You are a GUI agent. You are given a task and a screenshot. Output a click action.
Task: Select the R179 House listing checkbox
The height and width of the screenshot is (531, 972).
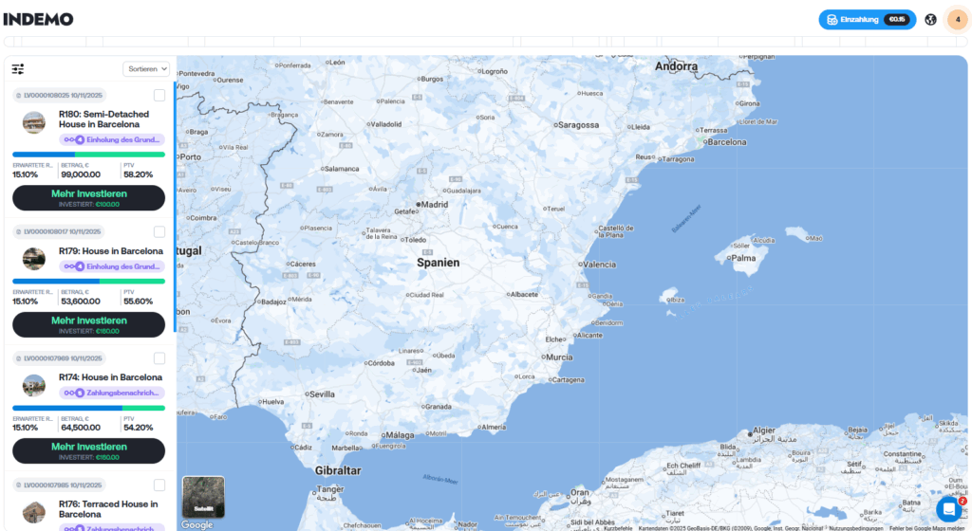[159, 231]
